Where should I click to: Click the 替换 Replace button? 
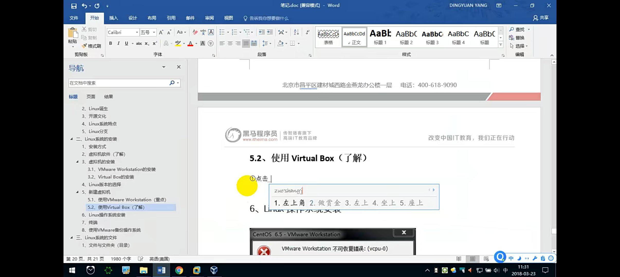tap(517, 38)
